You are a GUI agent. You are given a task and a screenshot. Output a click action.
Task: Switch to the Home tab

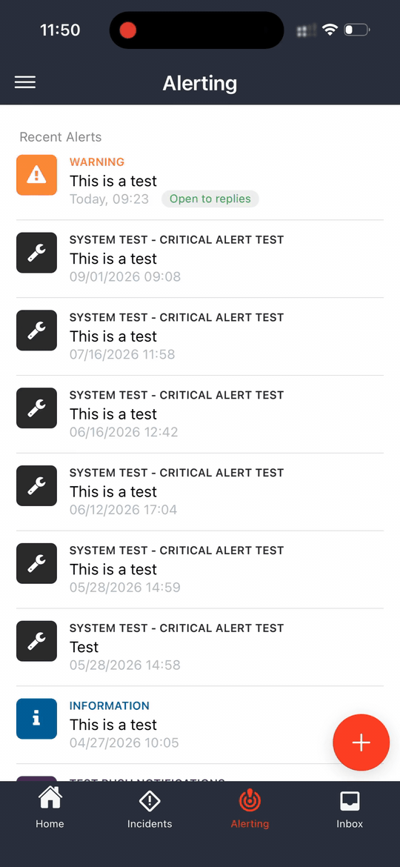point(50,808)
